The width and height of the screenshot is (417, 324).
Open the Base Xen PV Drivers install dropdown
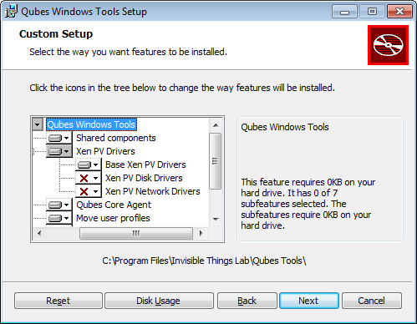pyautogui.click(x=88, y=165)
